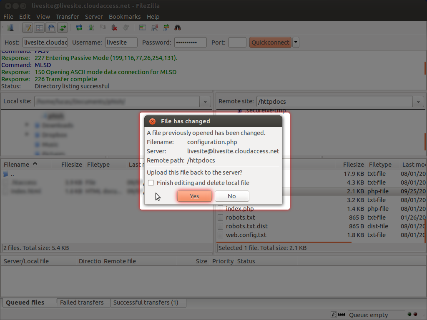Toggle processing of the transfer queue icon
This screenshot has height=320, width=427.
91,28
